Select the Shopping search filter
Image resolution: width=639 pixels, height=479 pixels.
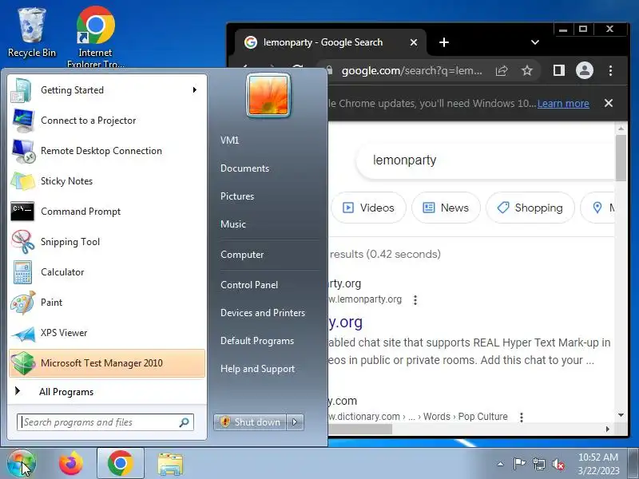click(530, 208)
